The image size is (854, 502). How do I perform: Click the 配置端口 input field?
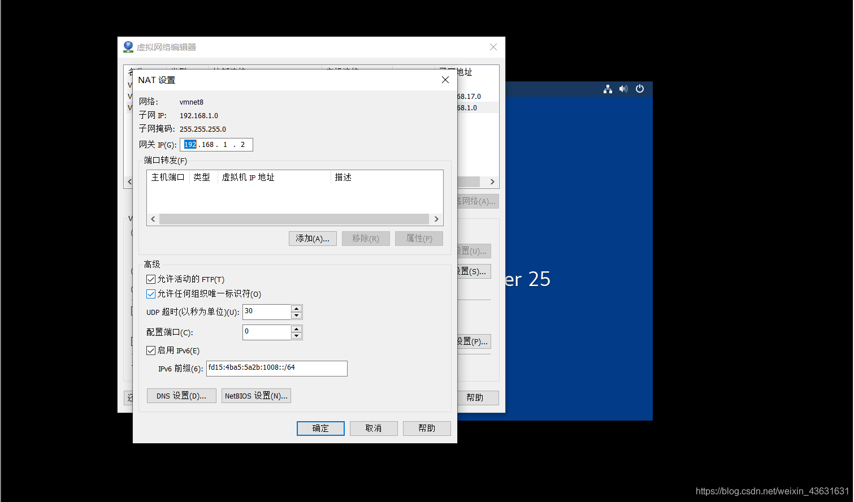click(267, 332)
